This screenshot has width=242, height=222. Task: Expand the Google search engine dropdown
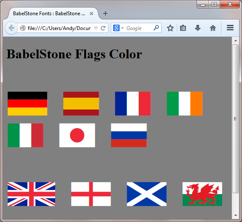click(118, 28)
